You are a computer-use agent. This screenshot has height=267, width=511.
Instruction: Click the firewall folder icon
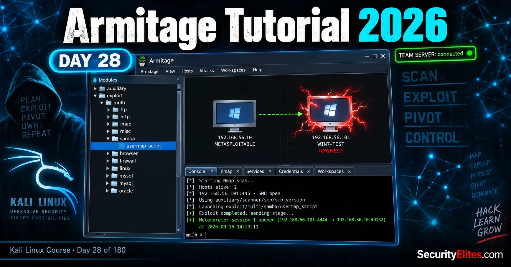[115, 161]
